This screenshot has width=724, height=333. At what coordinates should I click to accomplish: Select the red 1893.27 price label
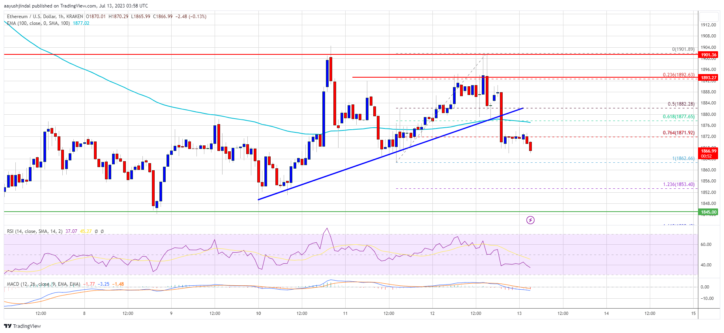coord(709,78)
